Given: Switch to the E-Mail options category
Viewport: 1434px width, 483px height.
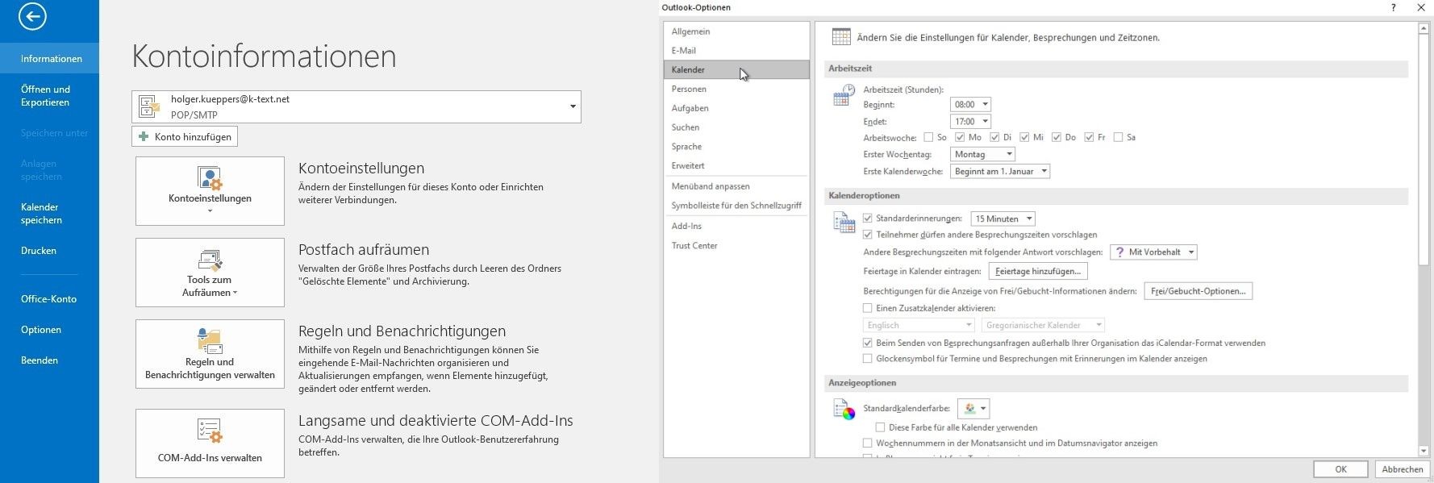Looking at the screenshot, I should coord(736,50).
